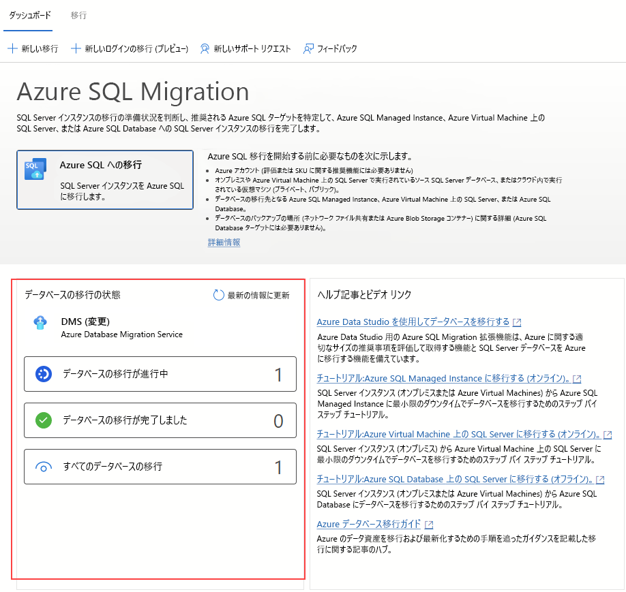Open データベースの移行が完了しました tile
Viewport: 626px width, 592px height.
[x=160, y=420]
